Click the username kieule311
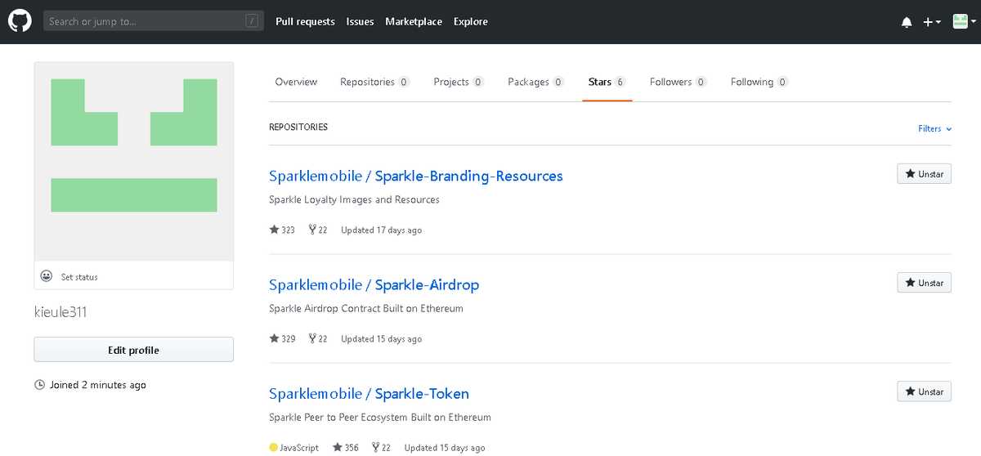Viewport: 981px width, 456px height. (60, 312)
